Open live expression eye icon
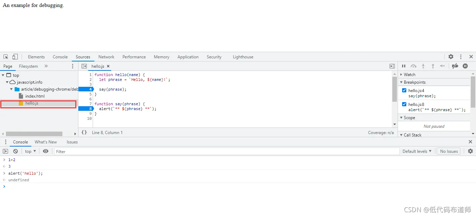The image size is (476, 216). coord(46,151)
